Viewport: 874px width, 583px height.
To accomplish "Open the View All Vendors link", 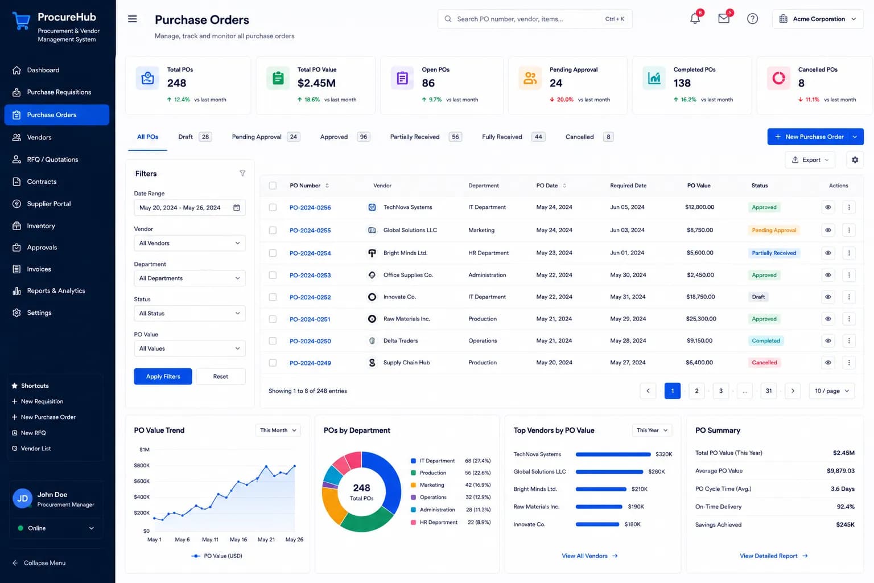I will [x=589, y=556].
